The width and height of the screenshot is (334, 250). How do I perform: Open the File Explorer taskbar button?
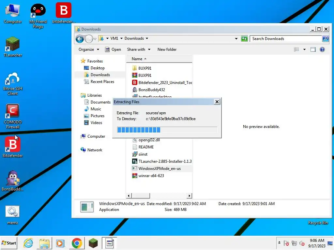coord(44,243)
